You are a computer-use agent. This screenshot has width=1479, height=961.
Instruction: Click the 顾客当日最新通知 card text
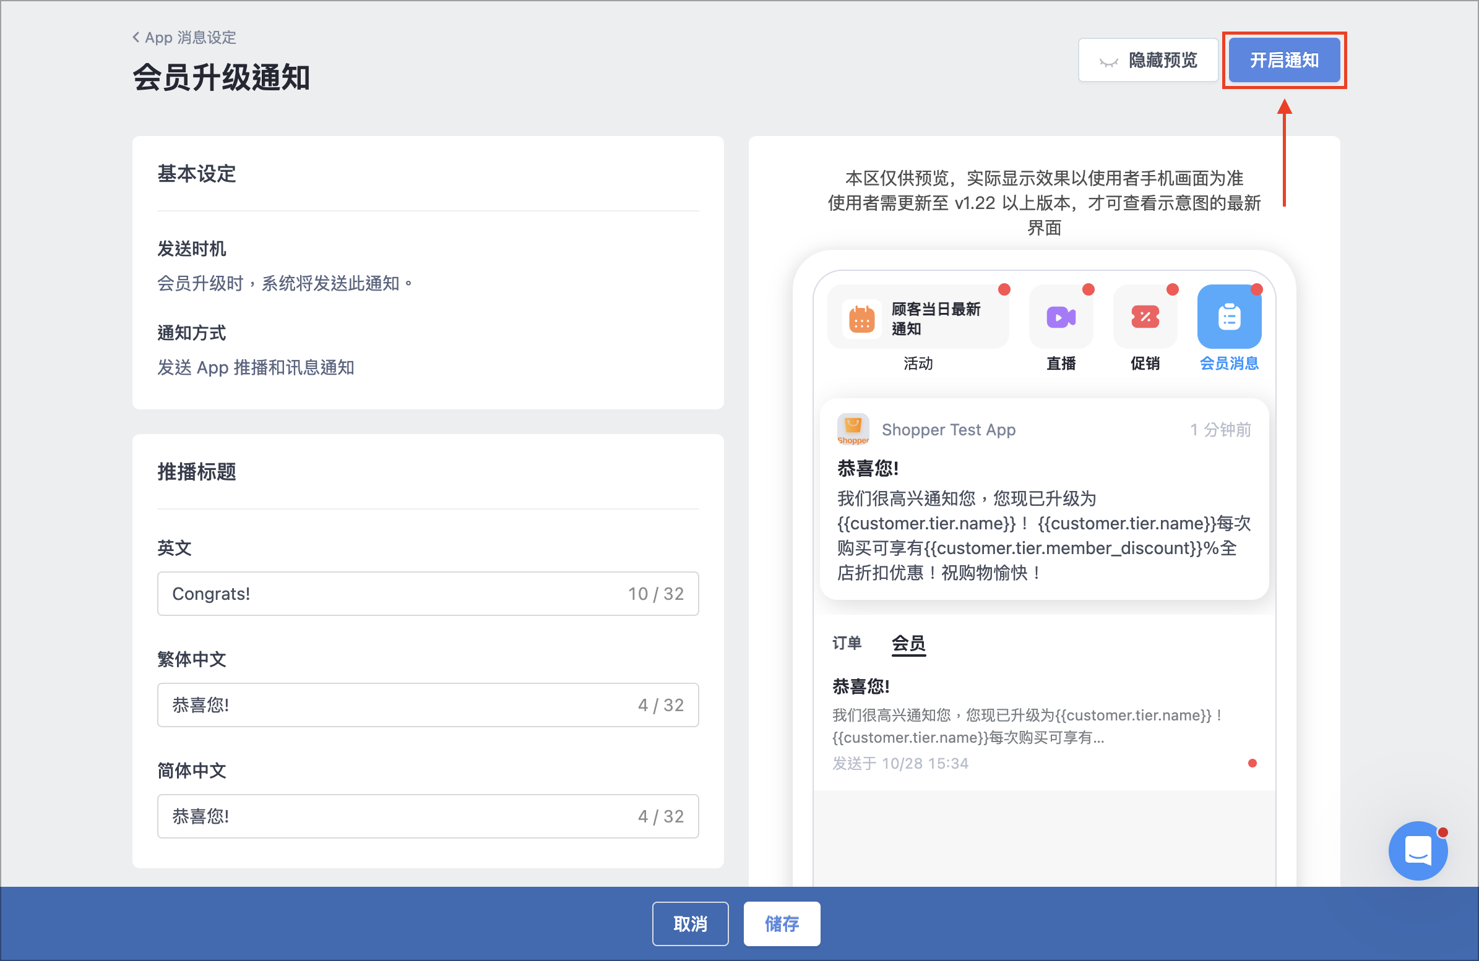point(935,318)
